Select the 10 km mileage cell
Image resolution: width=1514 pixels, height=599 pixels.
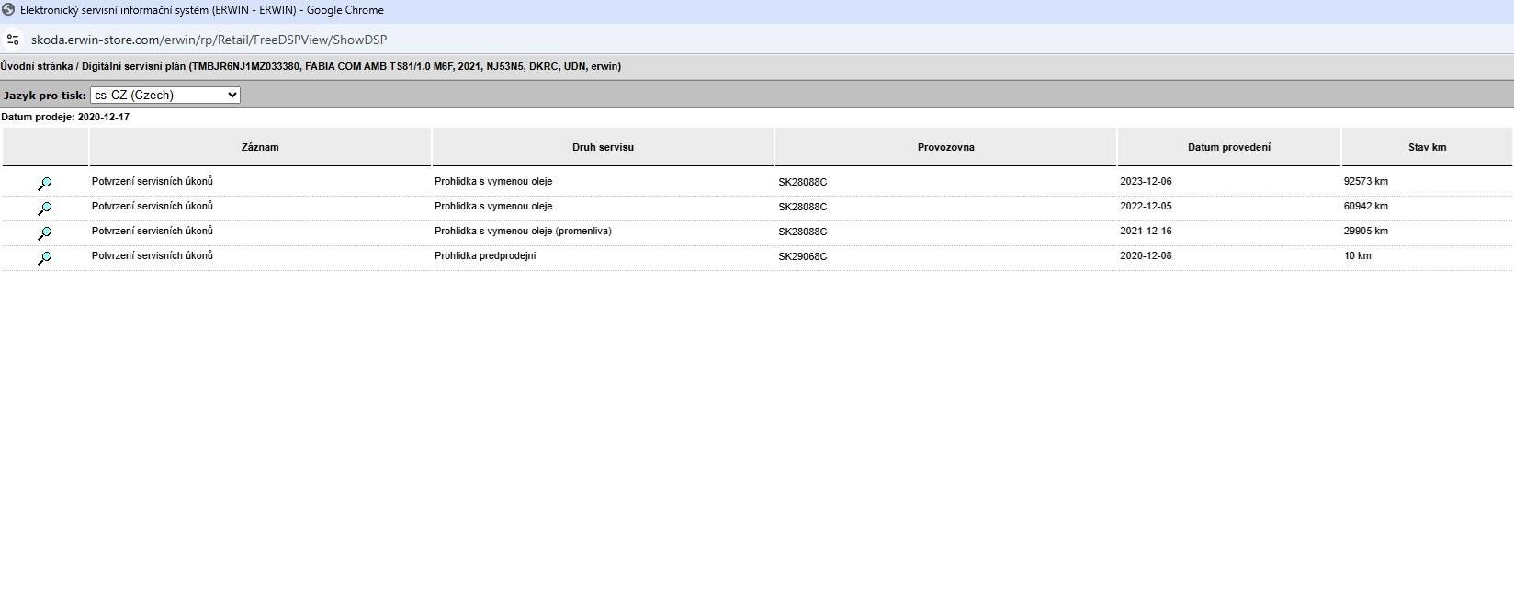[x=1357, y=255]
